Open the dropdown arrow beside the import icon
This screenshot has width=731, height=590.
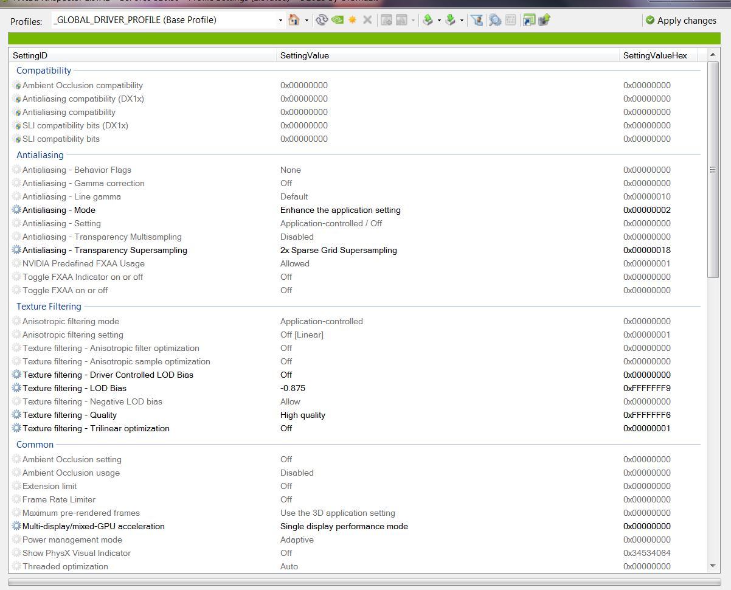462,21
